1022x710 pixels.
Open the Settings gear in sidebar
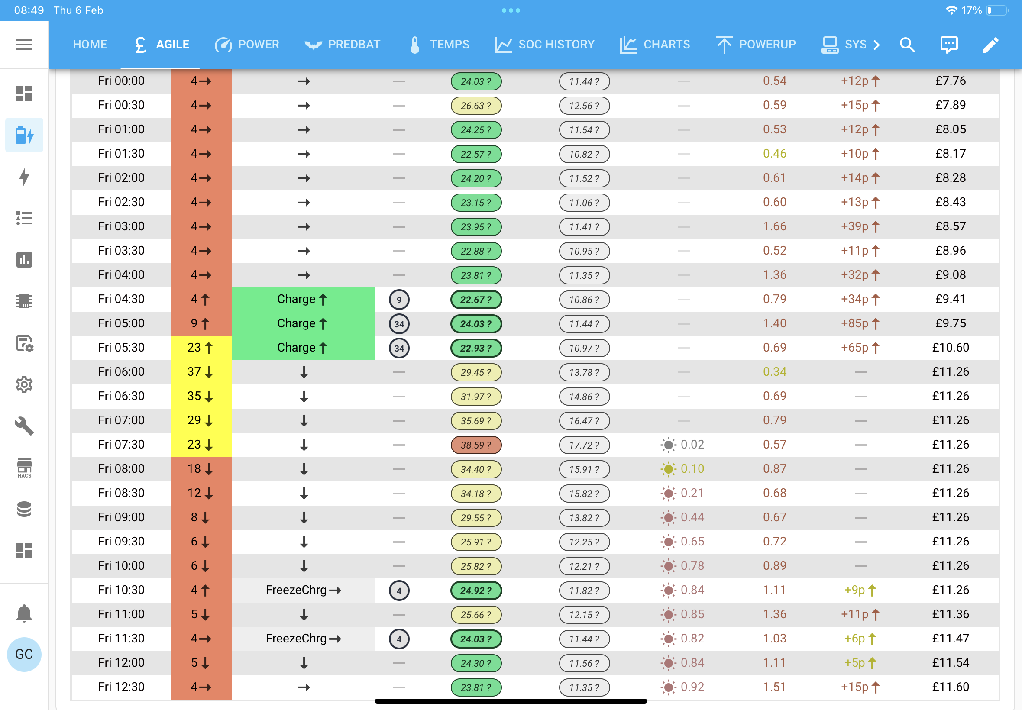coord(24,385)
